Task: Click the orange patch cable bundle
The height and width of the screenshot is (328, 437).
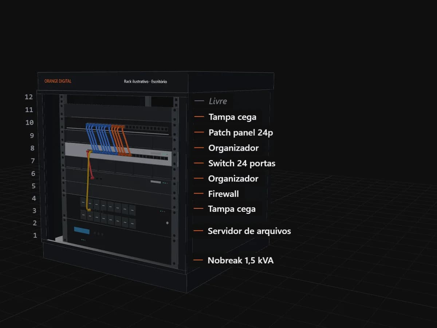Action: click(x=120, y=140)
